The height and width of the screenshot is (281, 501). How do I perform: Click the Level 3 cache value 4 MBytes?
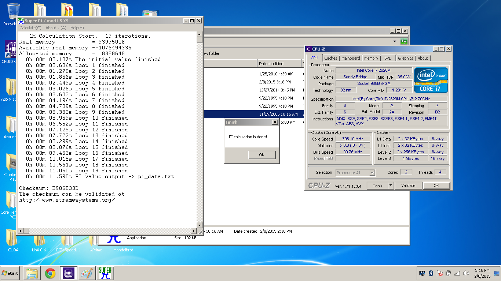pyautogui.click(x=411, y=158)
